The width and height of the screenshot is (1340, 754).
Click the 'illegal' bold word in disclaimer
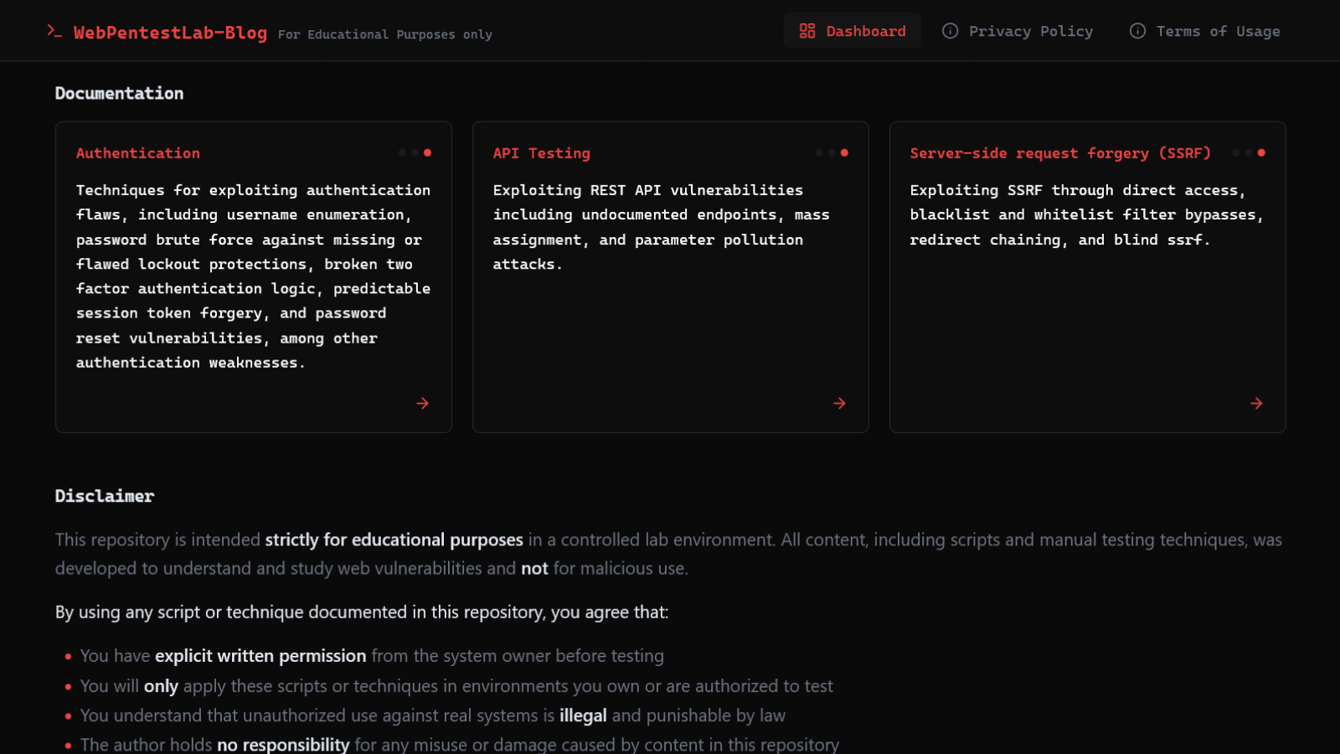pos(583,715)
